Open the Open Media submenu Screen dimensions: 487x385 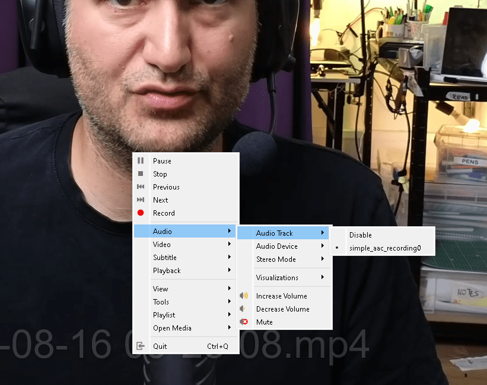click(x=186, y=328)
